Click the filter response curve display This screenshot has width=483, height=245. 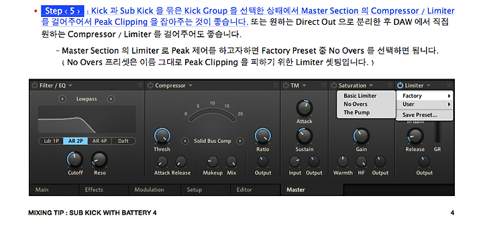tap(87, 119)
